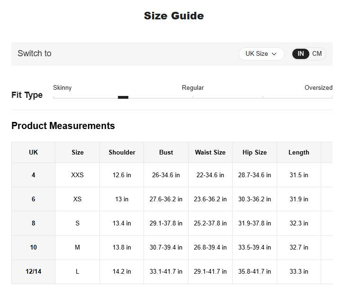
Task: Click the black Fit Type slider marker
Action: click(123, 97)
